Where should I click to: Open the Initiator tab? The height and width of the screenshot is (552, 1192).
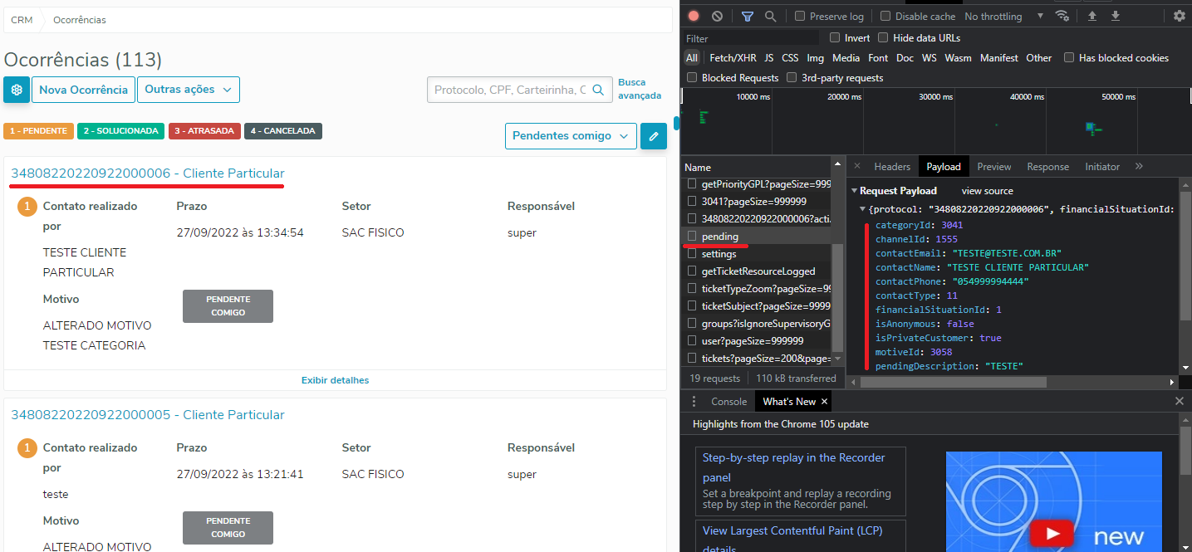point(1102,167)
